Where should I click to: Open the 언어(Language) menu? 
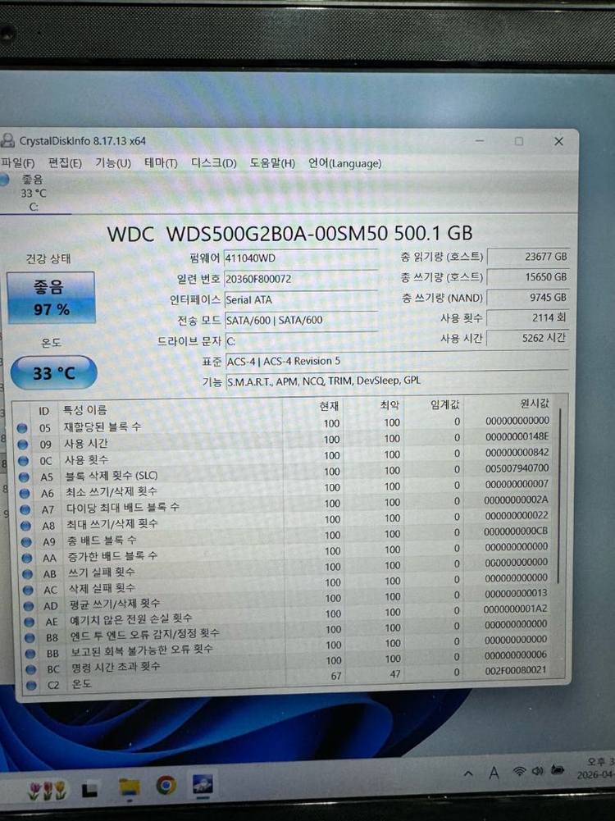345,163
